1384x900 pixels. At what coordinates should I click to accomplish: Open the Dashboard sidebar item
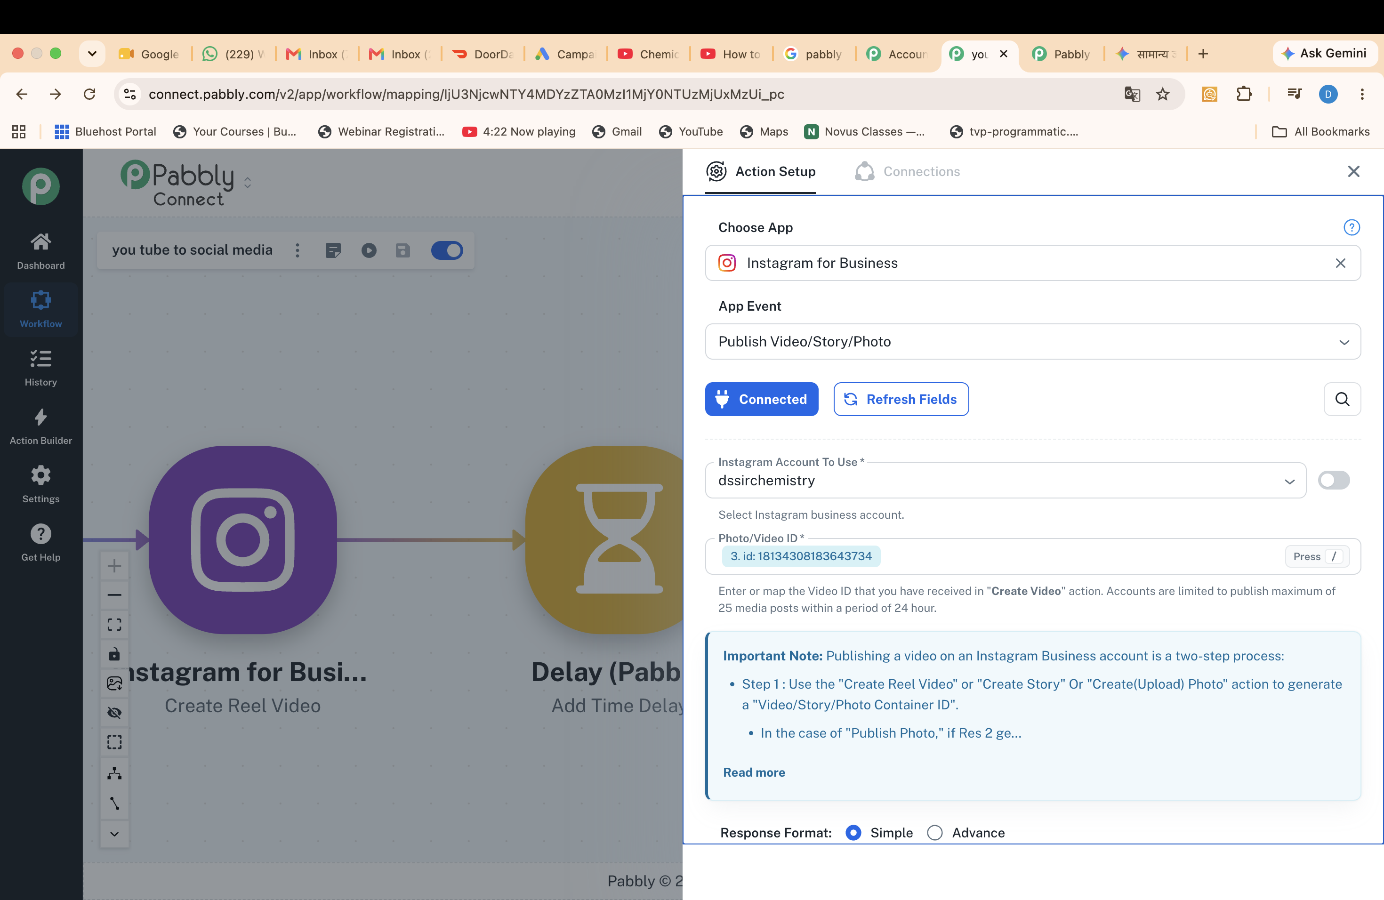coord(40,251)
